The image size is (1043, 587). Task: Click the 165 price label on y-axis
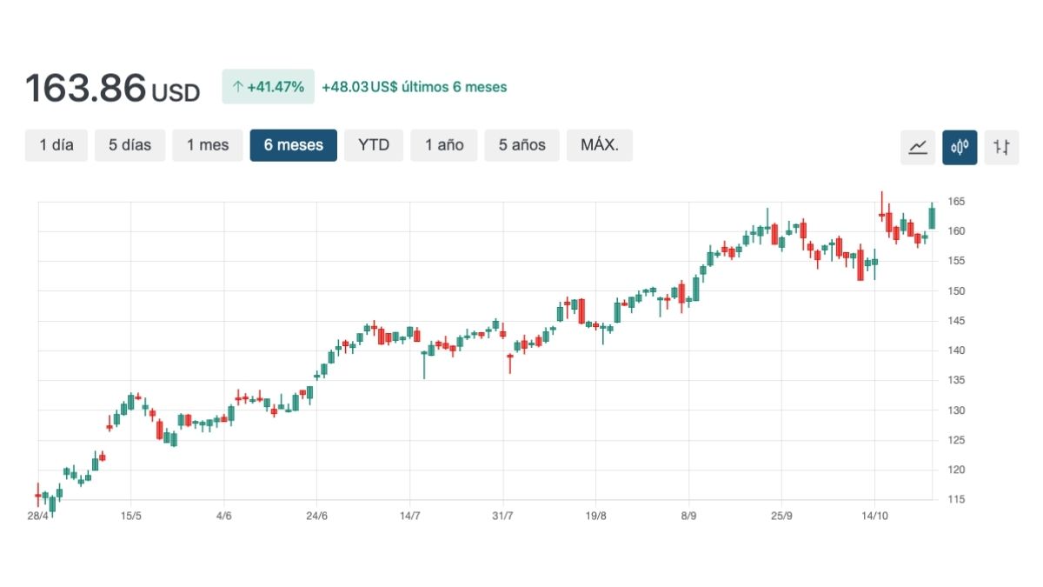pyautogui.click(x=957, y=202)
